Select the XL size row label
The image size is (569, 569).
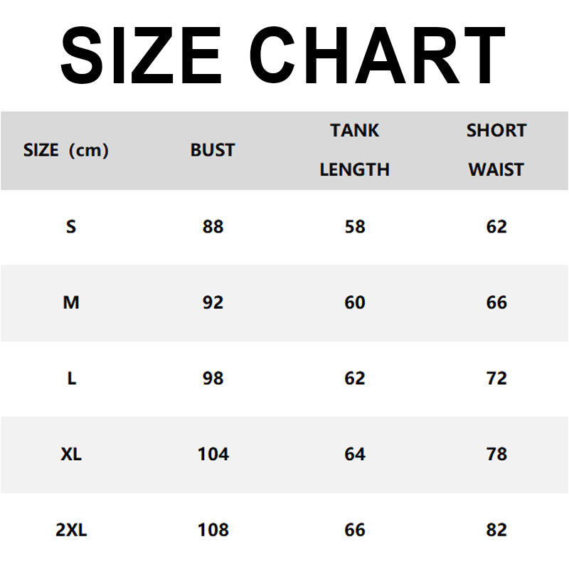coord(71,454)
